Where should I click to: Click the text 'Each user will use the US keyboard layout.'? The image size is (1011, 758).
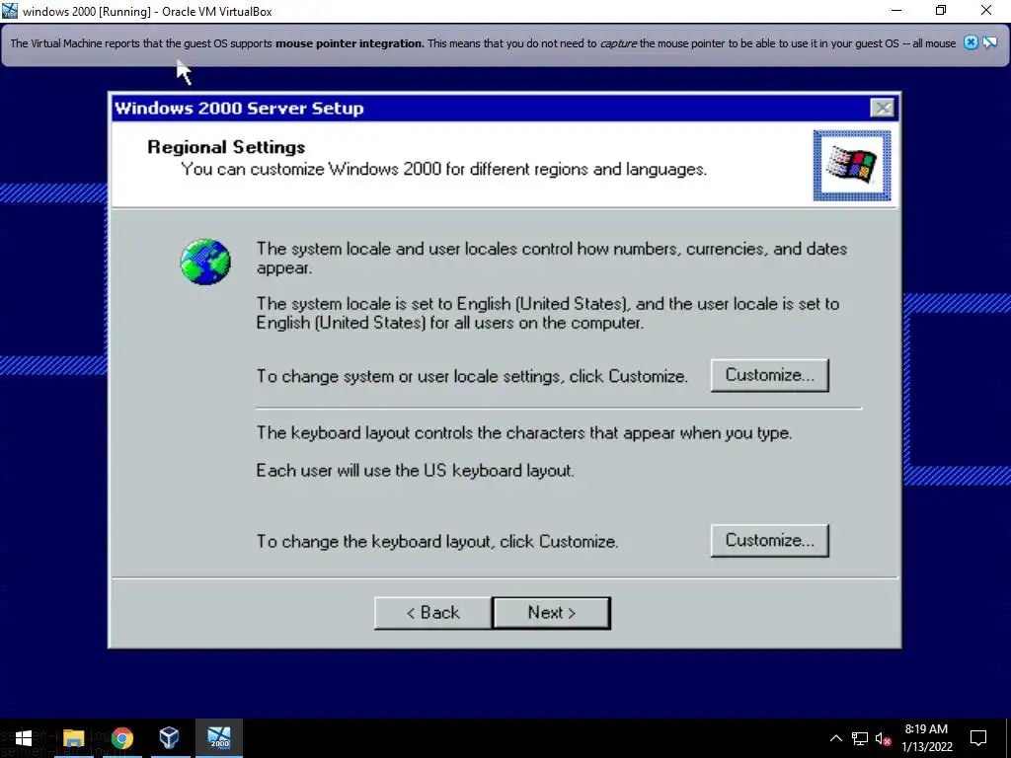pyautogui.click(x=416, y=471)
